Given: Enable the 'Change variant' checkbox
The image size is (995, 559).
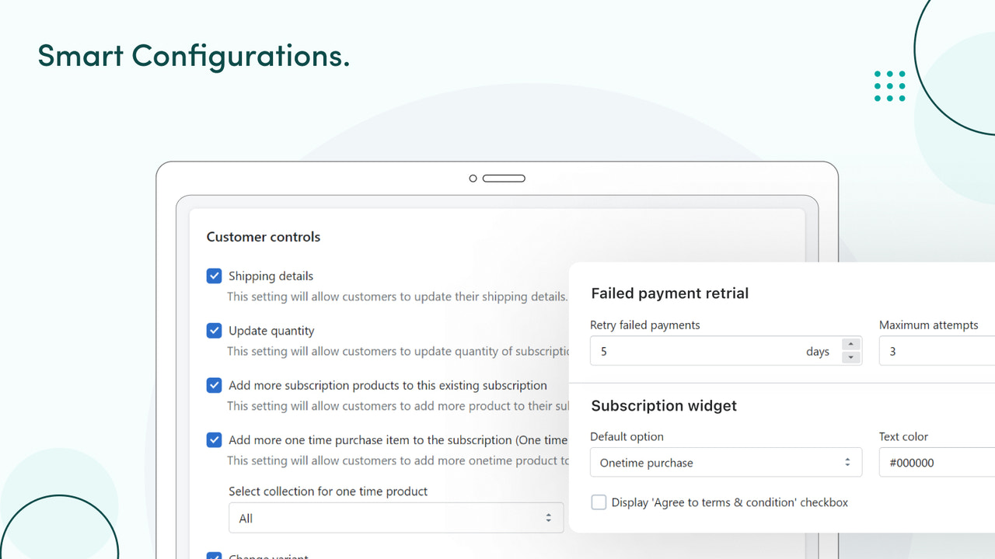Looking at the screenshot, I should click(214, 556).
